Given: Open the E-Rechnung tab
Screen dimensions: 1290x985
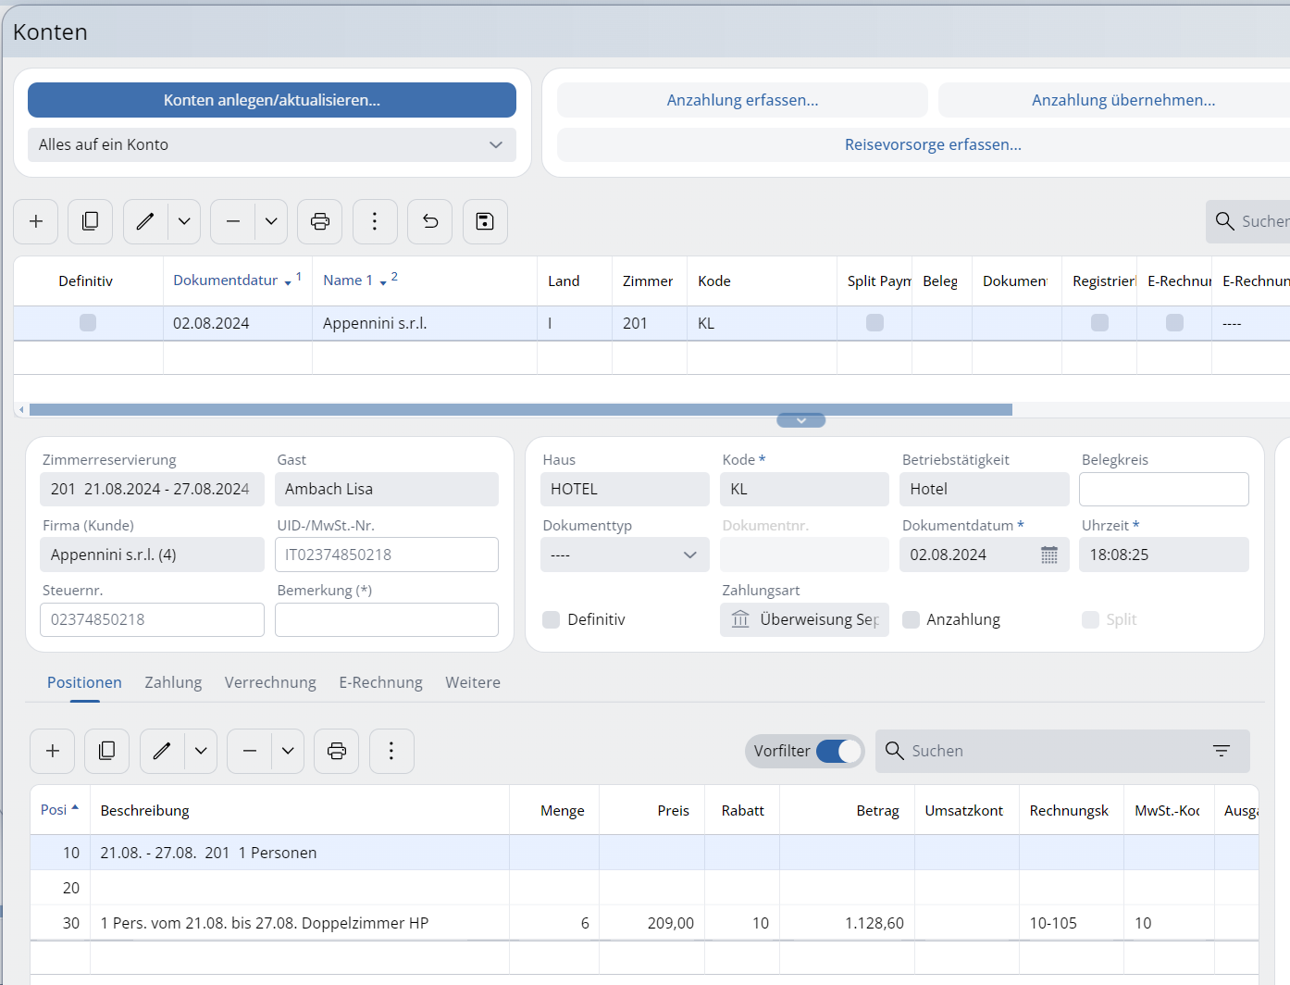Looking at the screenshot, I should (380, 682).
